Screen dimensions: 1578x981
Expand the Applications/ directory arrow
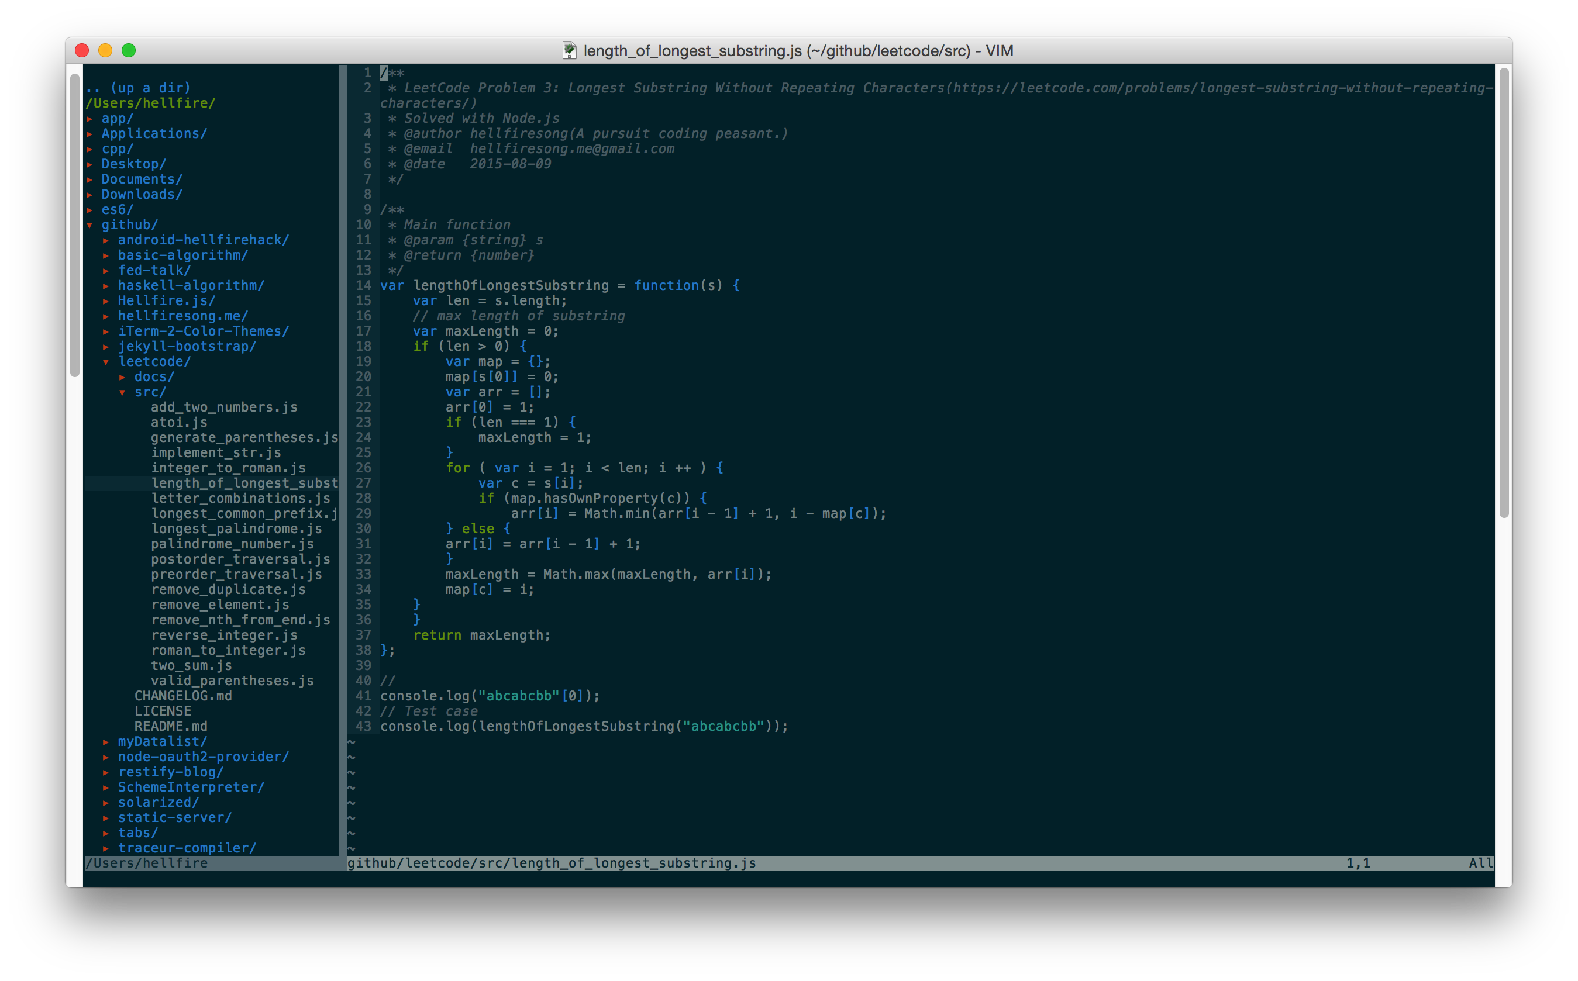tap(89, 134)
